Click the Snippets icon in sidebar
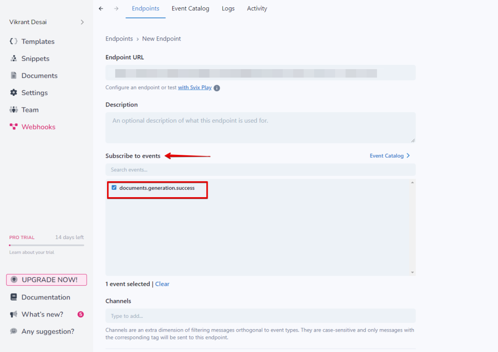The height and width of the screenshot is (352, 498). click(x=14, y=58)
